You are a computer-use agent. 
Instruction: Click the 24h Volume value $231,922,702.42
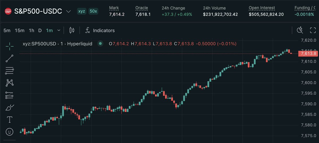[220, 14]
